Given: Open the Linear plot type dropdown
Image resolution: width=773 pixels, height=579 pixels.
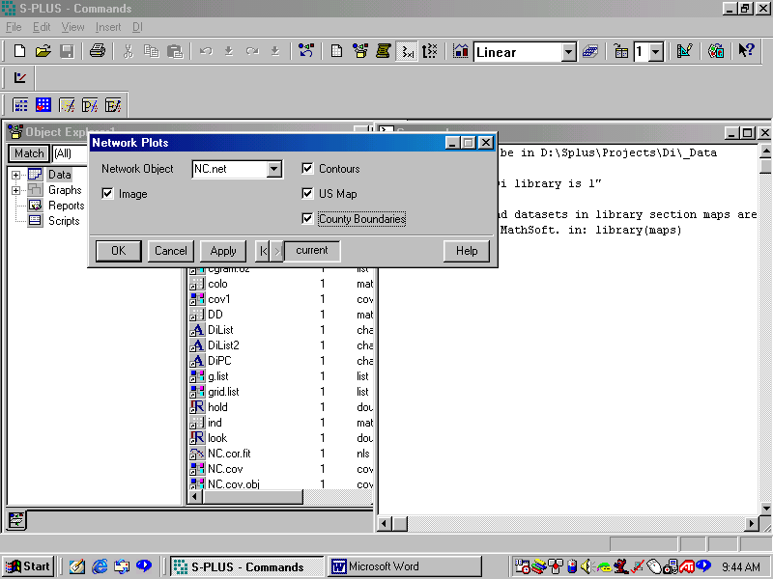Looking at the screenshot, I should 568,52.
